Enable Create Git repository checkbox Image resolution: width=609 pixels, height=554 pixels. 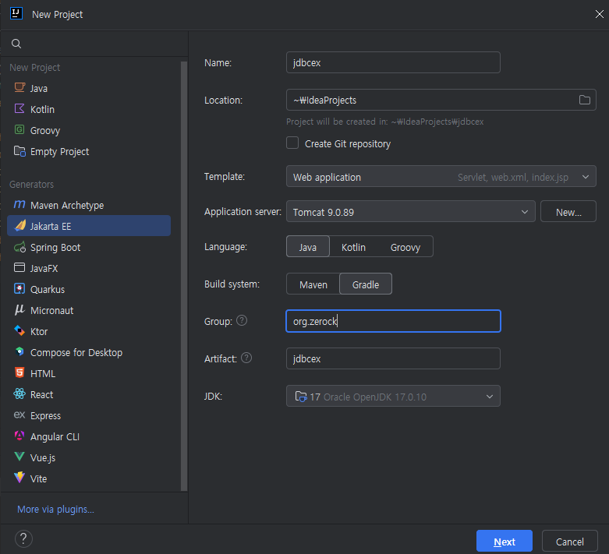pos(292,143)
